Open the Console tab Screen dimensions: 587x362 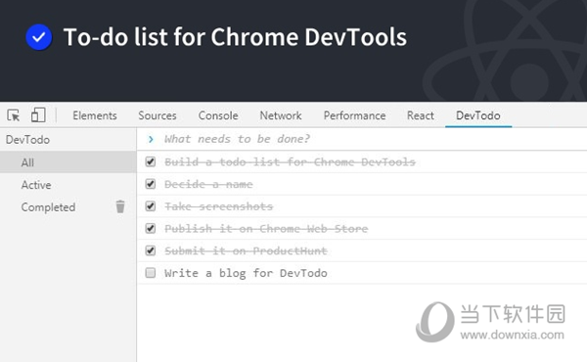[x=218, y=115]
